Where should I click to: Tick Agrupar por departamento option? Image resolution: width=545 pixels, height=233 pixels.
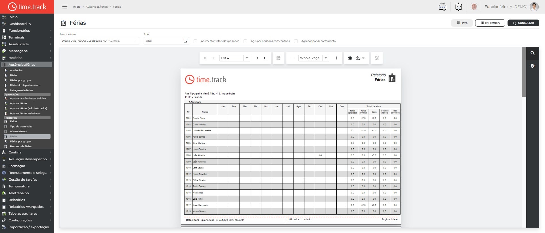(296, 41)
